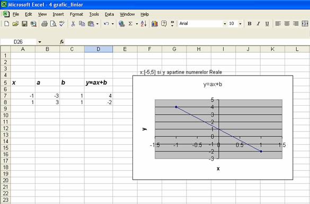Toggle Italic formatting button
The width and height of the screenshot is (310, 204).
coord(258,24)
